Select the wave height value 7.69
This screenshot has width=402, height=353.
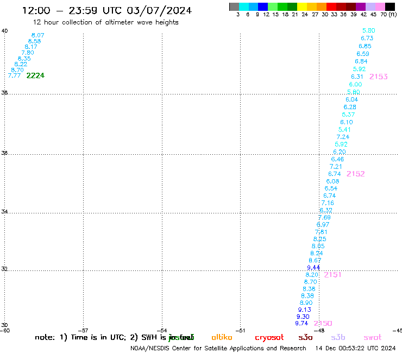coord(324,218)
